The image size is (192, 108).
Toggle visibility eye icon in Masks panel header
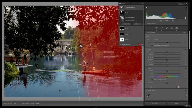[120, 3]
